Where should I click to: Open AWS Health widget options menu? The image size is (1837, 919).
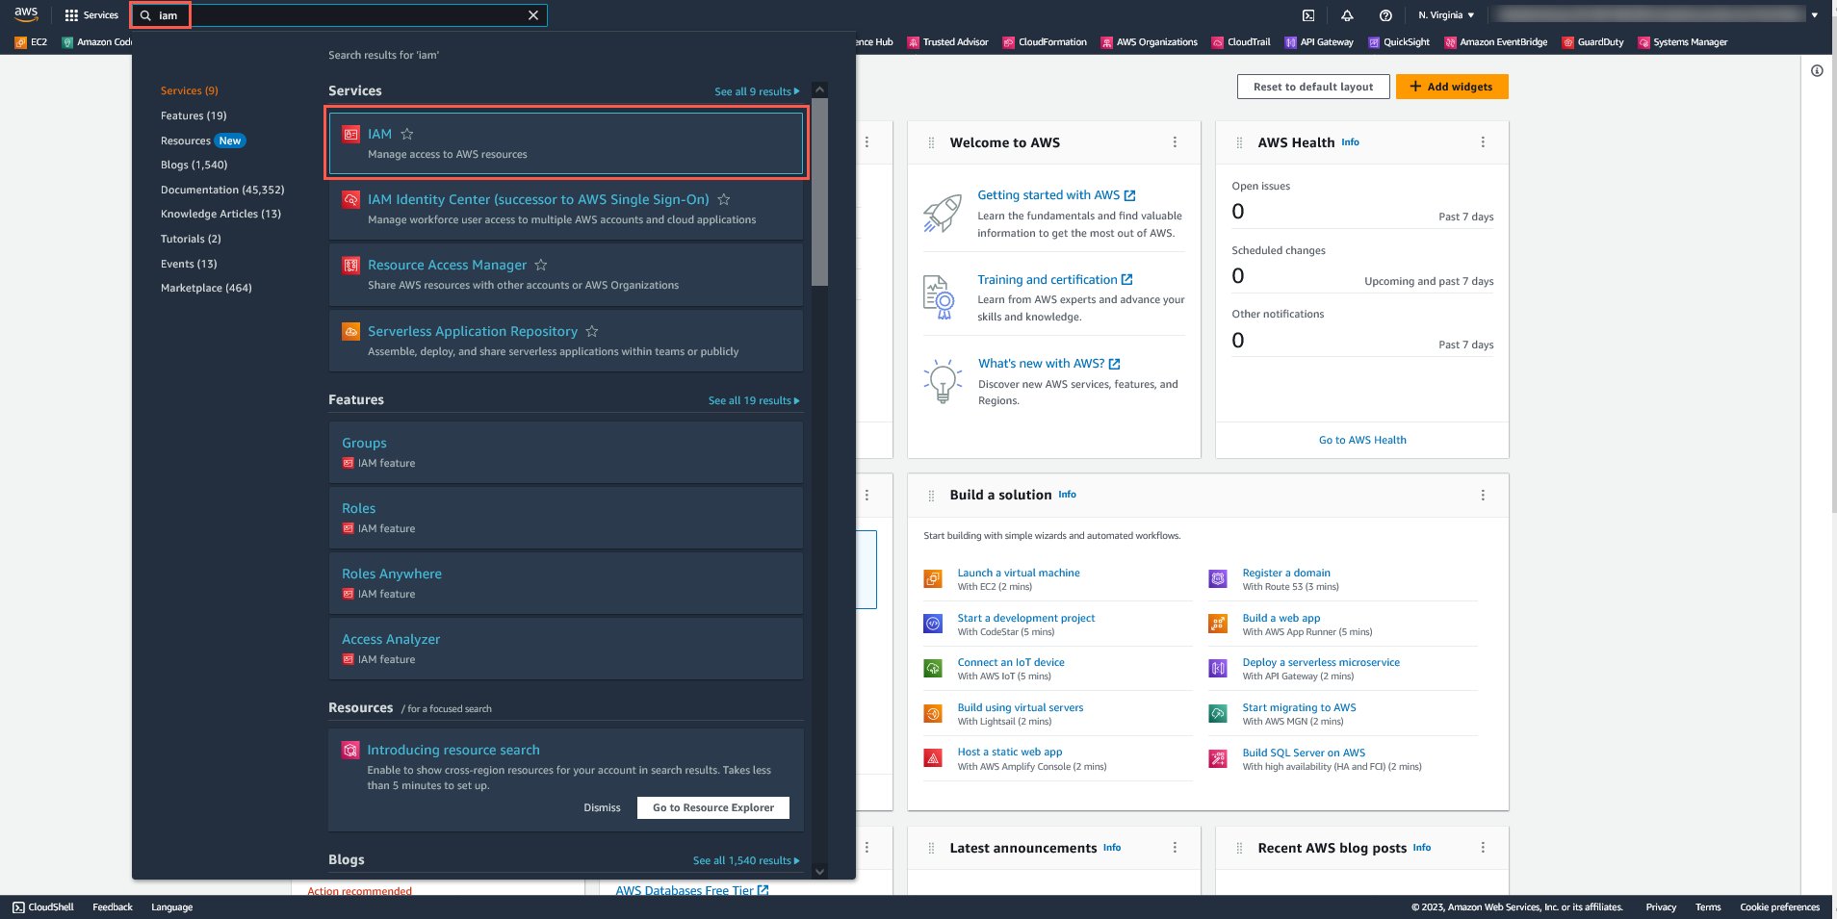[1483, 142]
